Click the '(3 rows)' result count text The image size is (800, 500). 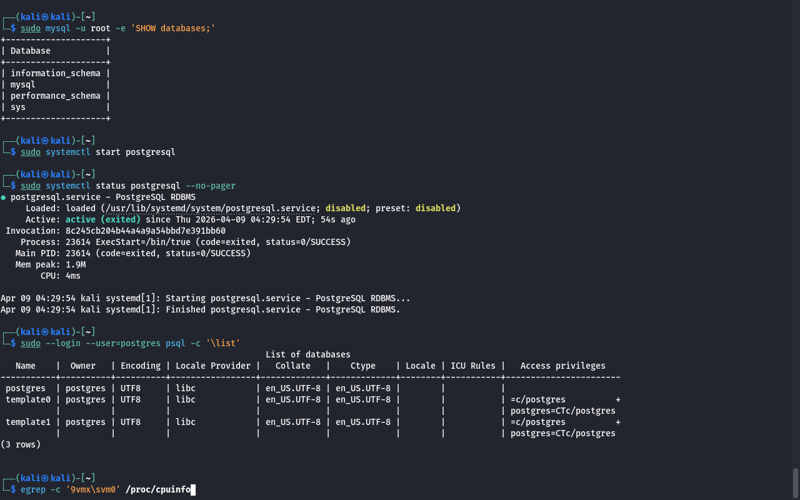[21, 444]
